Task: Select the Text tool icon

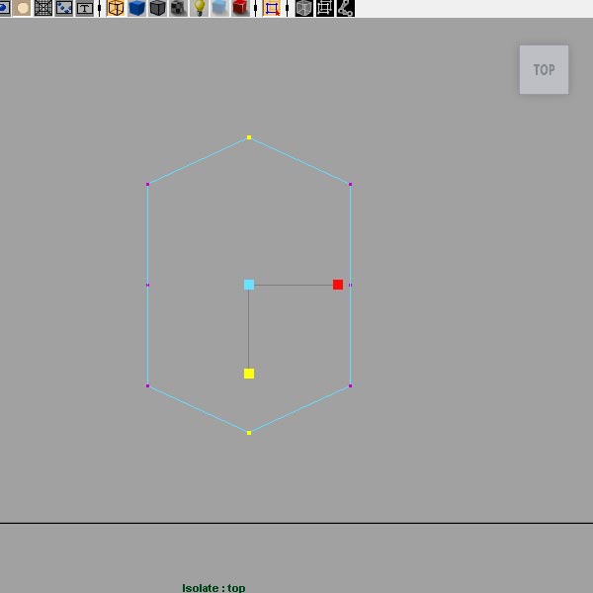Action: (84, 8)
